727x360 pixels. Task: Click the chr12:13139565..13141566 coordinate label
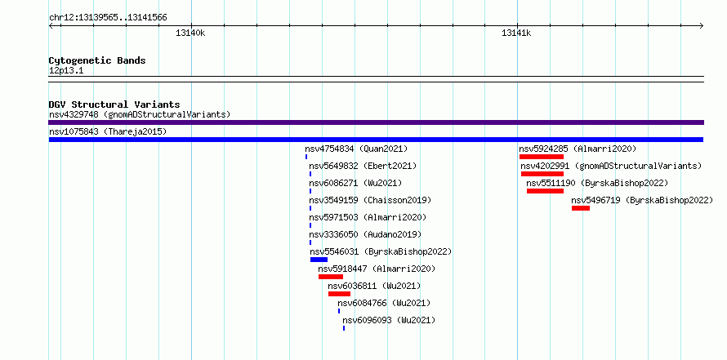(108, 18)
